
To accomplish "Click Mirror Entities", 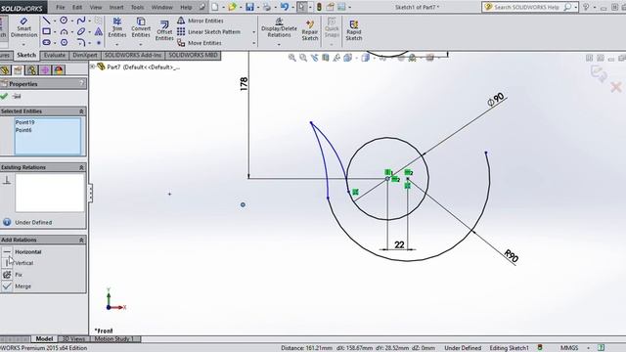I will (201, 21).
